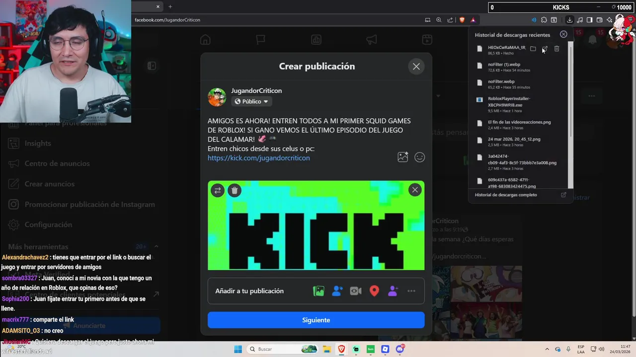The image size is (636, 357).
Task: Open the kick.com/jugandorcriticon link
Action: (x=258, y=158)
